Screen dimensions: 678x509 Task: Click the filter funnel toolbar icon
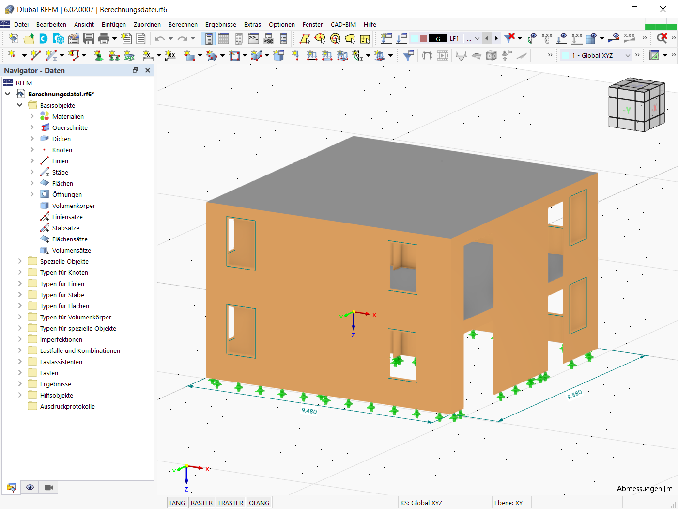pos(408,55)
